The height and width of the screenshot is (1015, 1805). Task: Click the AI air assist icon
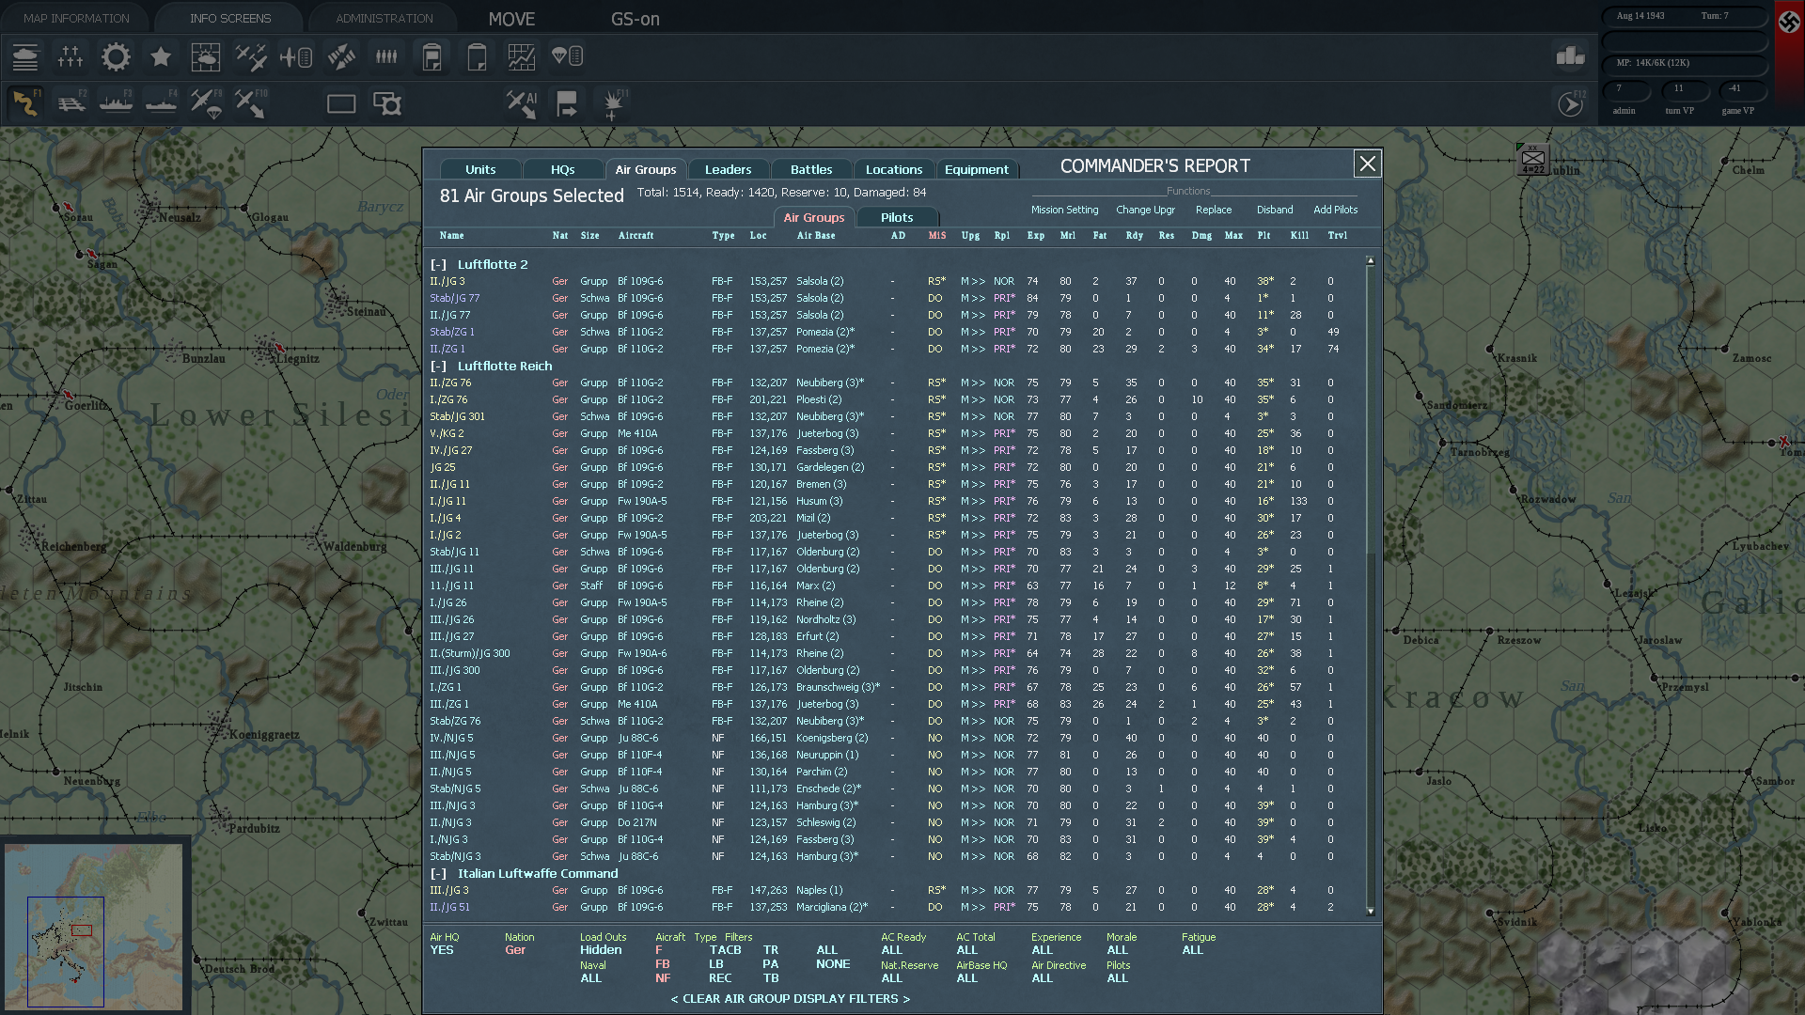(521, 103)
